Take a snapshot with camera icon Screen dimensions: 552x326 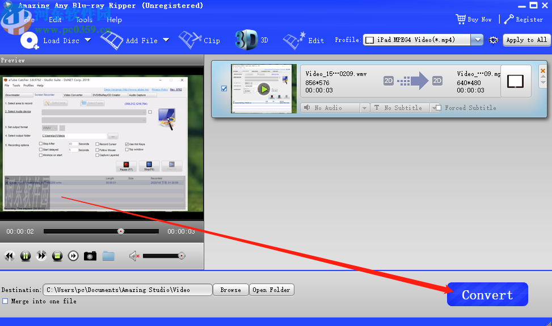coord(90,256)
